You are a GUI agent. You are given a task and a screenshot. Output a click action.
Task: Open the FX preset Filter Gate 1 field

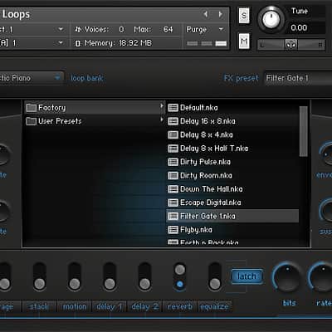[298, 78]
